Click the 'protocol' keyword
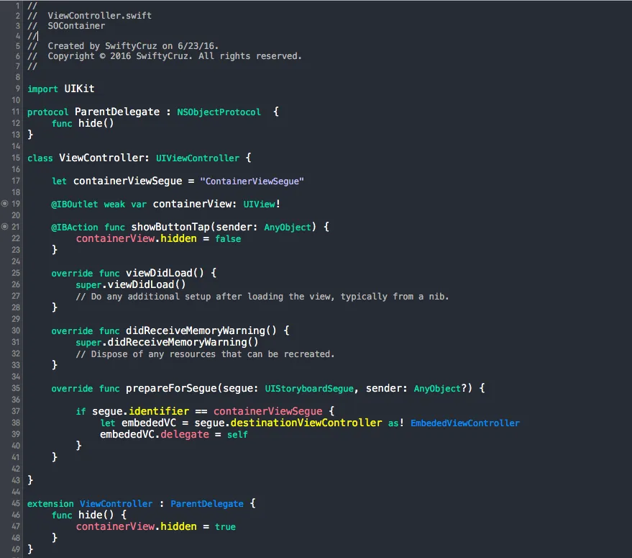This screenshot has width=632, height=558. pyautogui.click(x=48, y=112)
